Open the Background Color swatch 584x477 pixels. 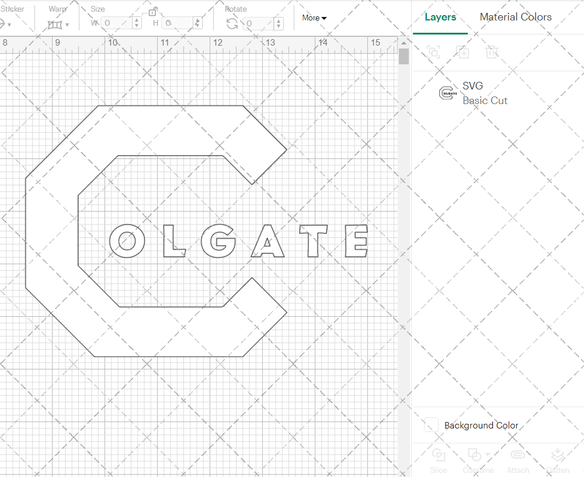[x=431, y=425]
